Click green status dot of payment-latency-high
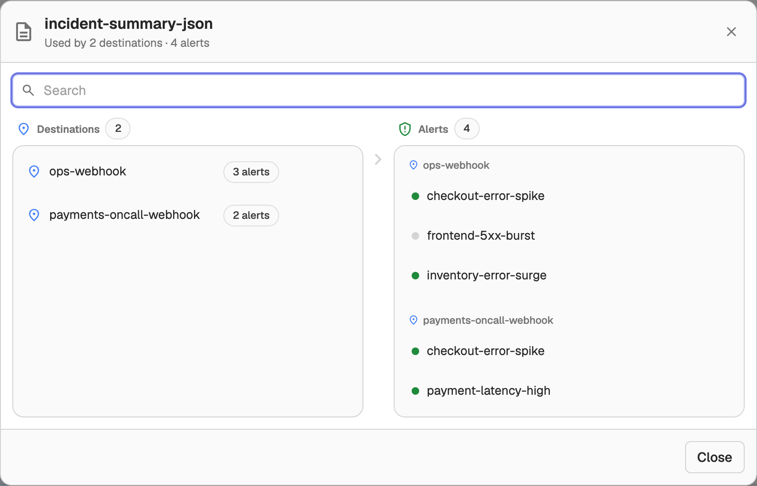Image resolution: width=757 pixels, height=486 pixels. point(415,391)
